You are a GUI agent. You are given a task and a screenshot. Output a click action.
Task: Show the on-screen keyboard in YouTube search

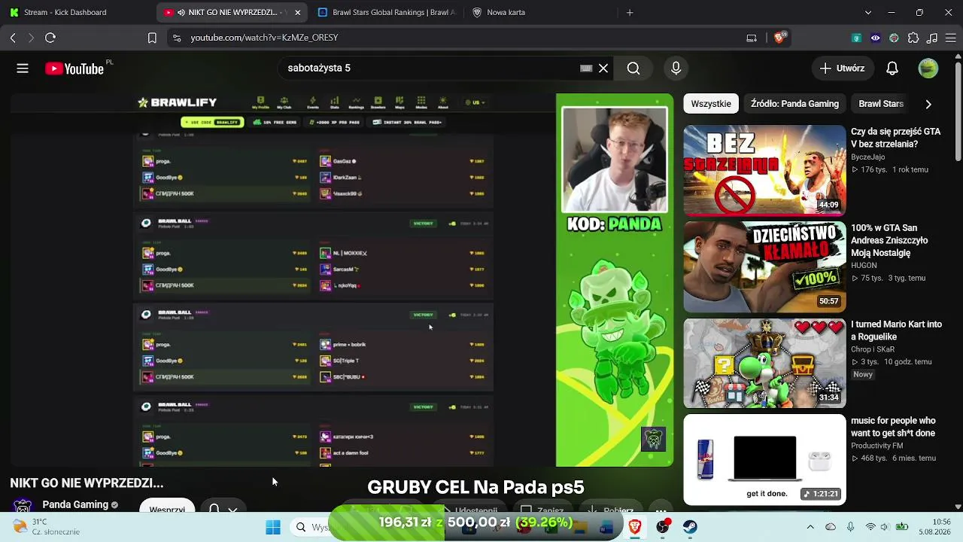click(587, 69)
